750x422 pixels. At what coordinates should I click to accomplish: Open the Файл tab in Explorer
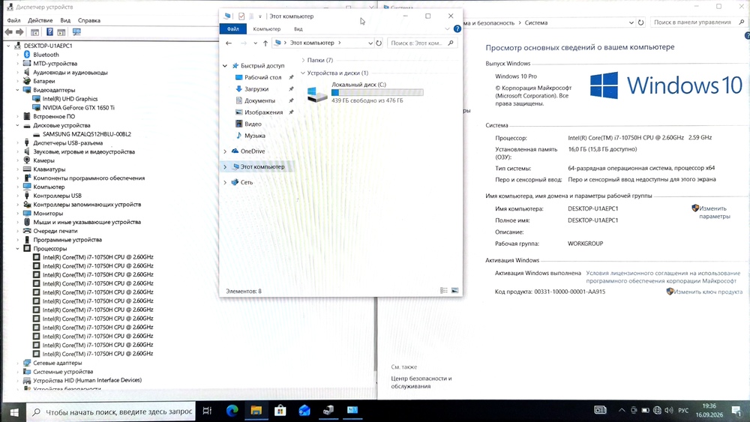click(233, 29)
